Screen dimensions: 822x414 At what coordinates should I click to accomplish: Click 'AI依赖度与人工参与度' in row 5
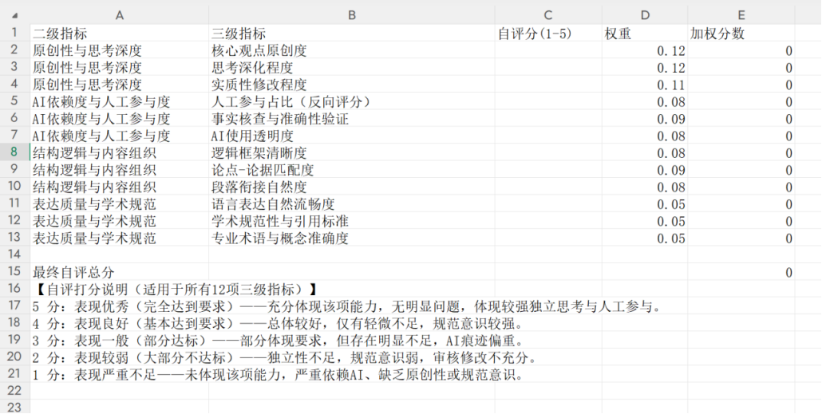tap(120, 101)
